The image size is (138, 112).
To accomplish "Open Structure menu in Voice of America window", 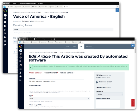I will point(18,7).
